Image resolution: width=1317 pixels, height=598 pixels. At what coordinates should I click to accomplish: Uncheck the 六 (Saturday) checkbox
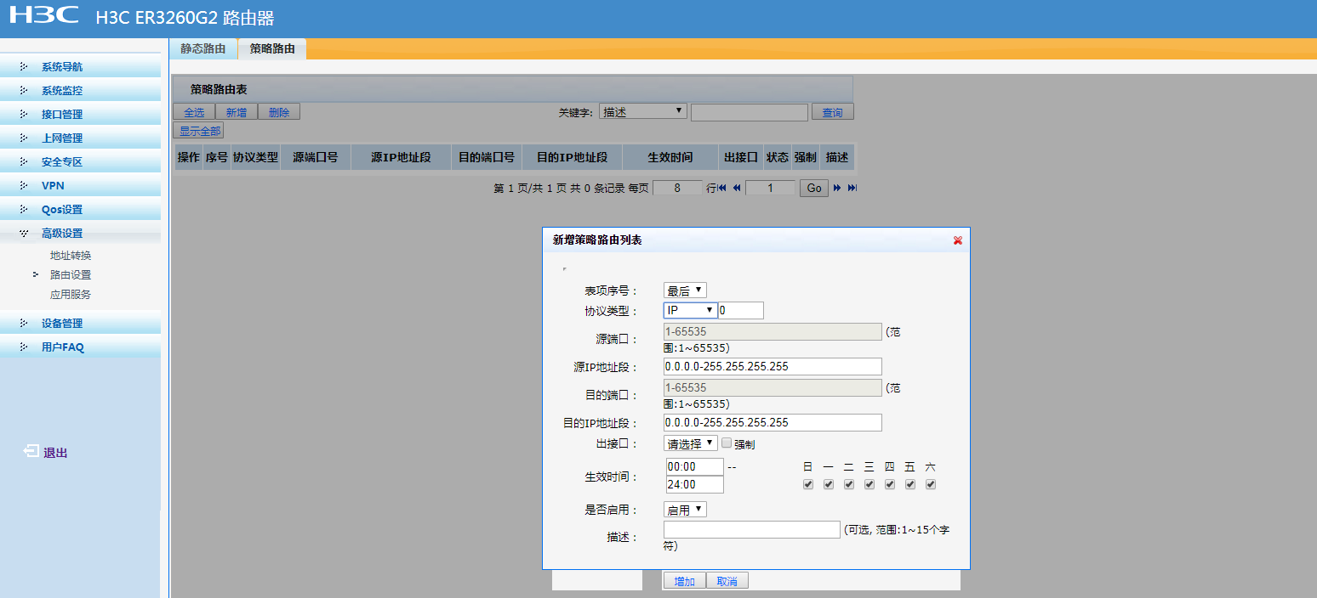click(931, 484)
